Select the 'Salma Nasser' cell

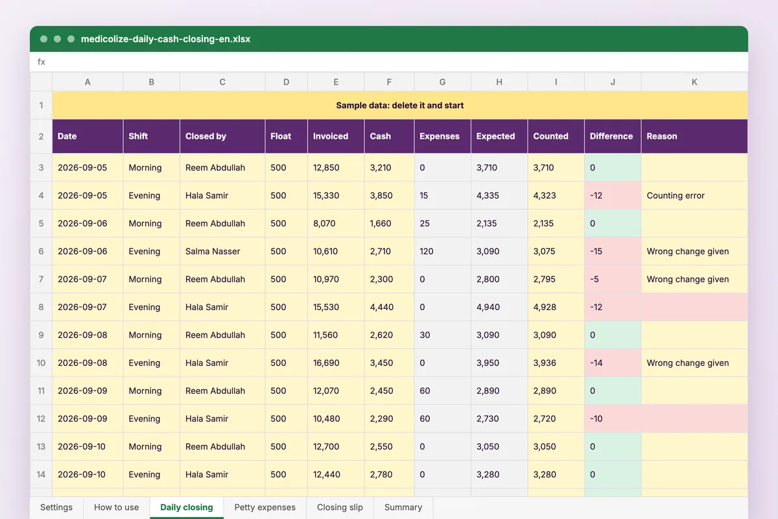coord(222,251)
